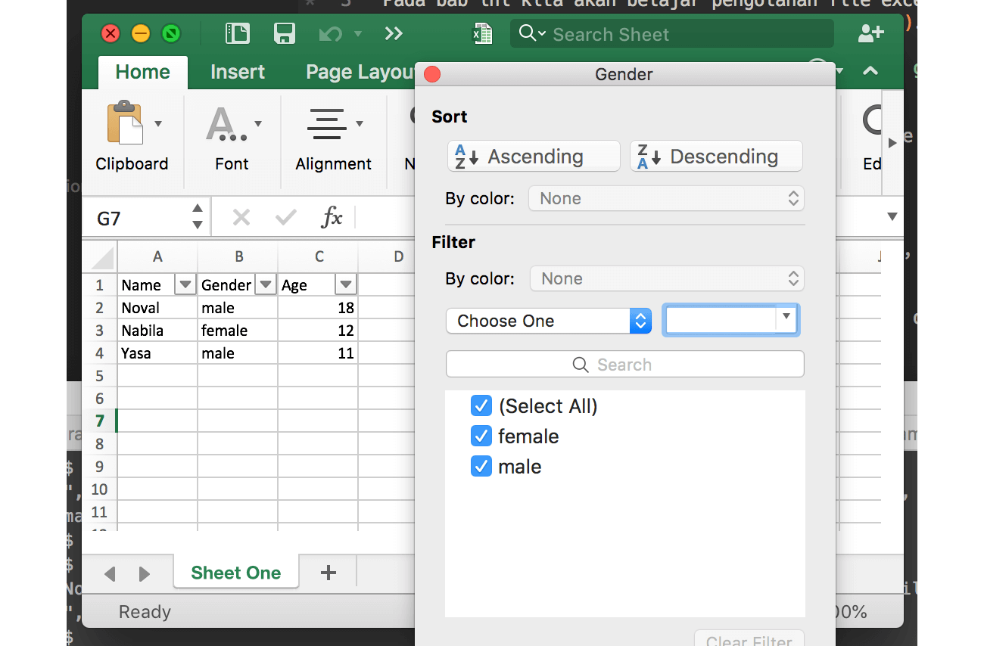Viewport: 984px width, 646px height.
Task: Click the Undo icon in the toolbar
Action: click(x=331, y=33)
